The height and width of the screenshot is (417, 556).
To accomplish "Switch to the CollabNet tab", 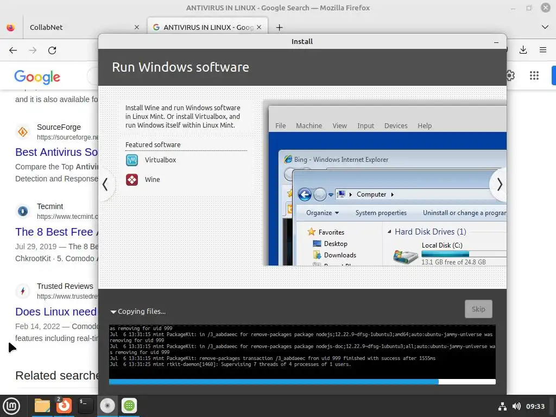I will (81, 27).
